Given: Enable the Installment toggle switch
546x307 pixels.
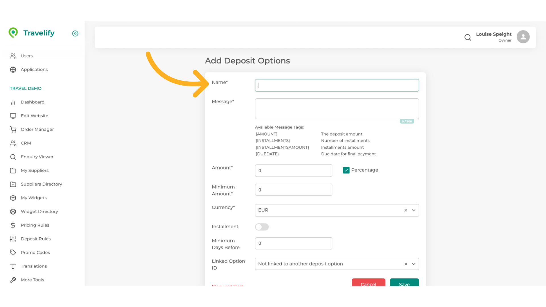Looking at the screenshot, I should click(x=262, y=227).
